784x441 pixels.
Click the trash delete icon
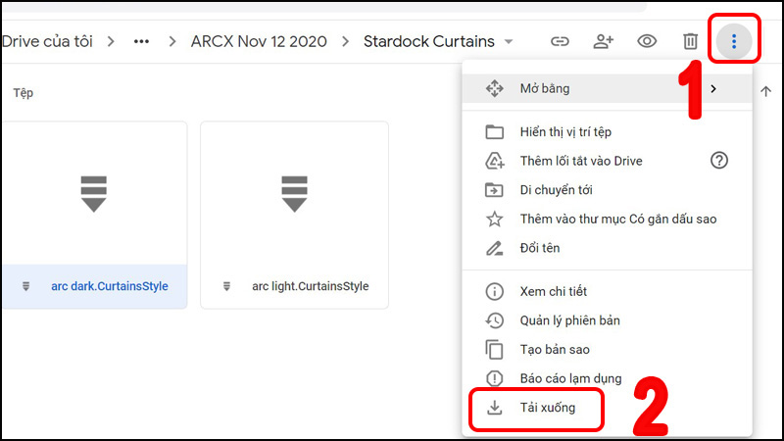(690, 41)
